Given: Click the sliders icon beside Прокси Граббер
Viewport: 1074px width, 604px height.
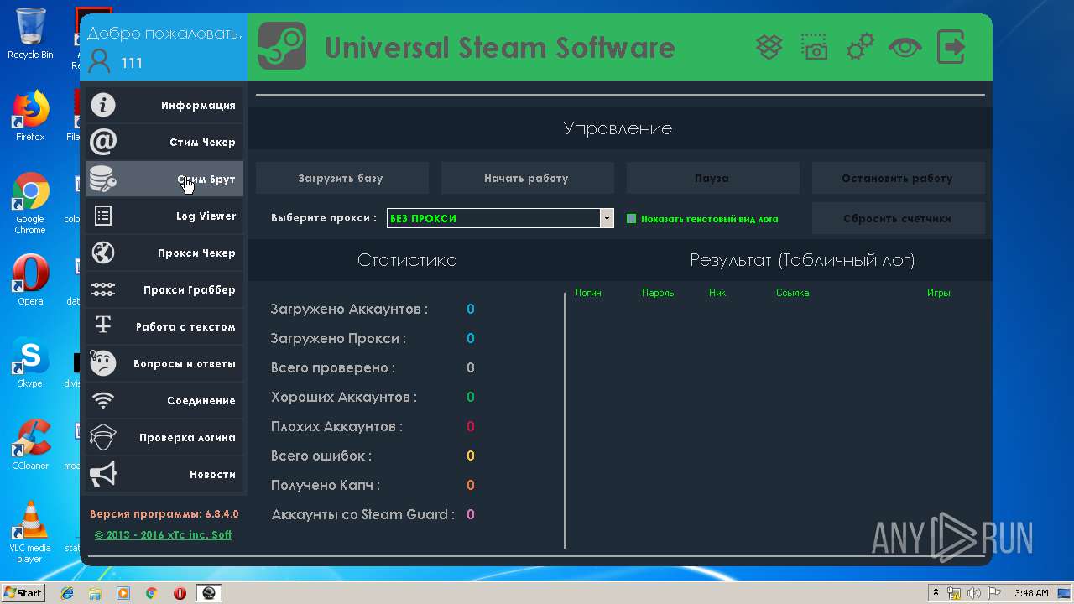Looking at the screenshot, I should pyautogui.click(x=103, y=289).
